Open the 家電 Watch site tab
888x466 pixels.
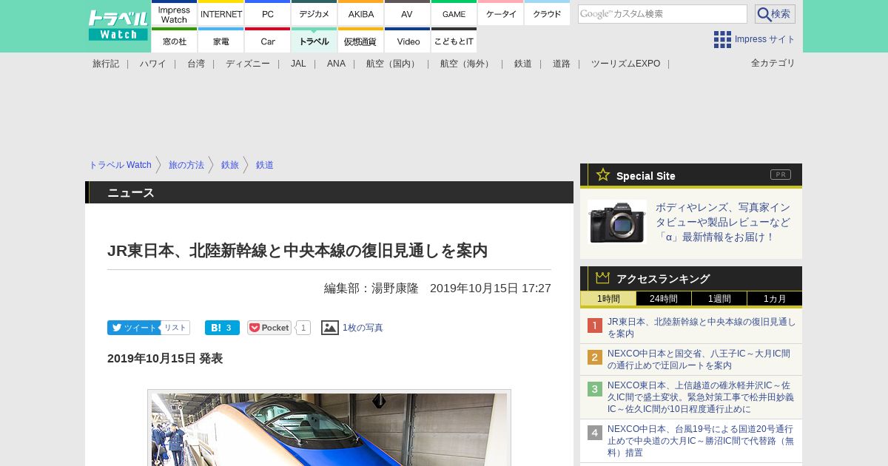[x=221, y=41]
